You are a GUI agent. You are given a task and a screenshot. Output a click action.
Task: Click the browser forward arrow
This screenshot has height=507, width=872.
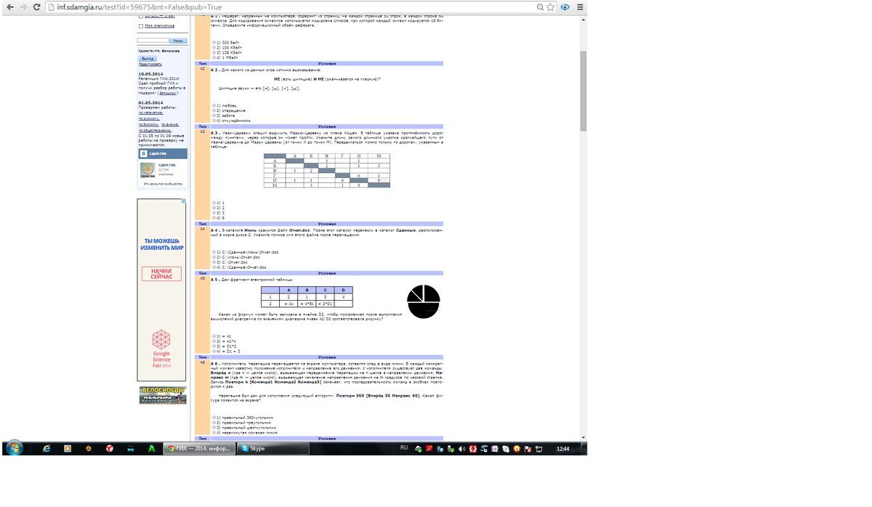(23, 7)
